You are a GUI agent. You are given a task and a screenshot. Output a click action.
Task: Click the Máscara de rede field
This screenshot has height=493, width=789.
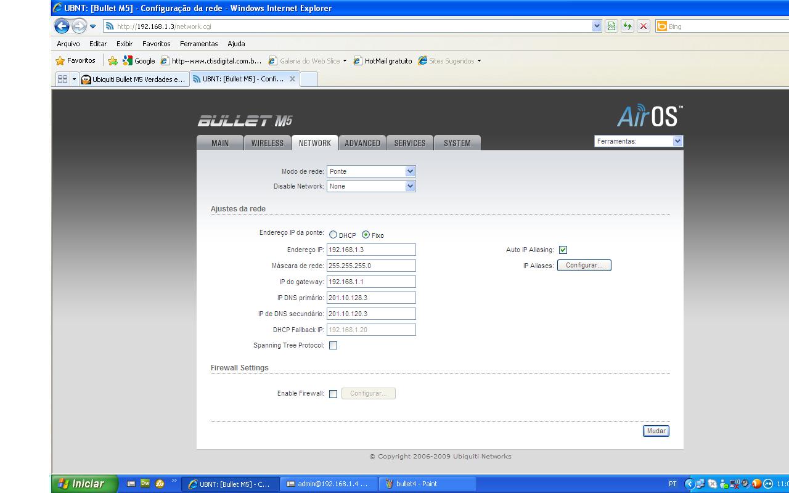(x=371, y=266)
